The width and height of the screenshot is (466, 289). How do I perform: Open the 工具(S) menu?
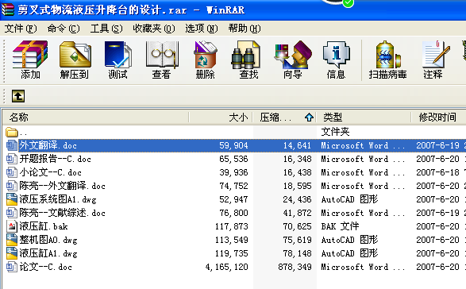coord(106,29)
